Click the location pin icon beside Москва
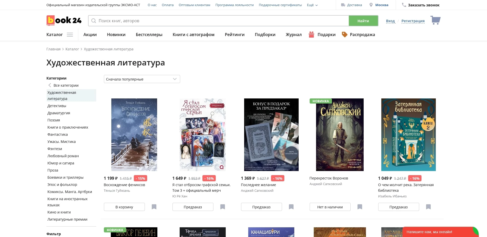 pyautogui.click(x=371, y=5)
